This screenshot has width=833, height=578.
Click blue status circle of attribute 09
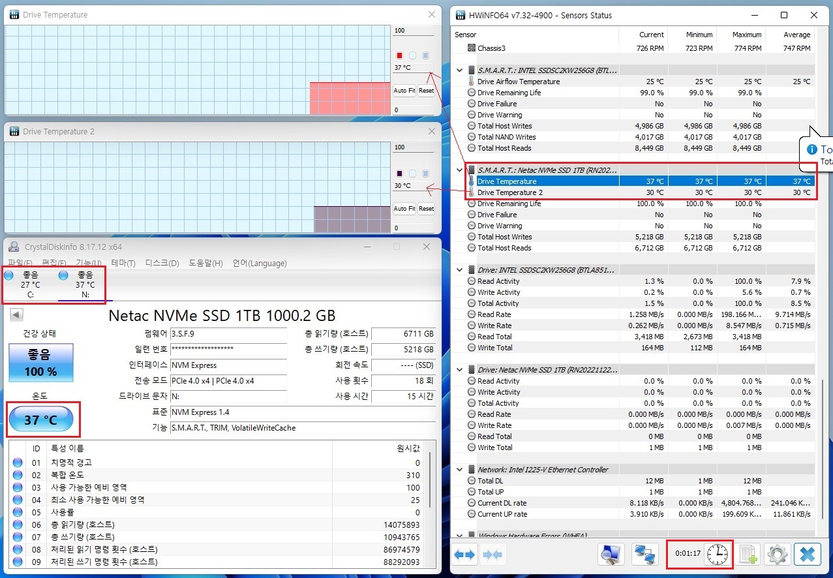pos(17,562)
